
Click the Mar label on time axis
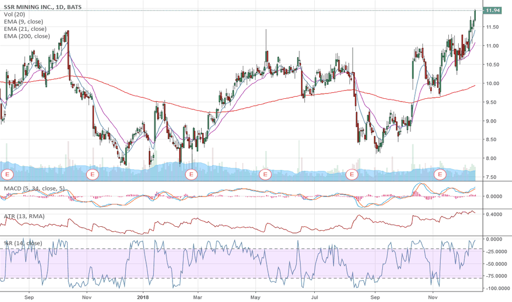coord(198,298)
